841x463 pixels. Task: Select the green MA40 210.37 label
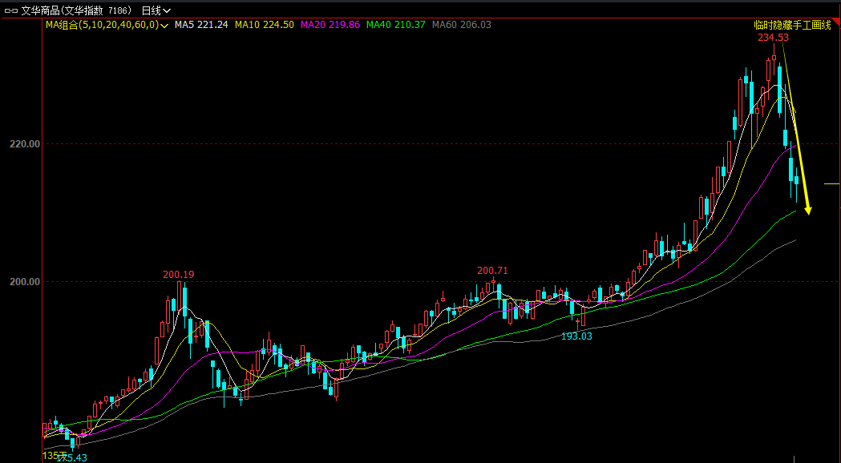pyautogui.click(x=395, y=25)
